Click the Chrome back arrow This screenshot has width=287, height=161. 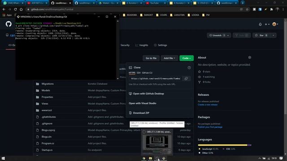coord(4,9)
